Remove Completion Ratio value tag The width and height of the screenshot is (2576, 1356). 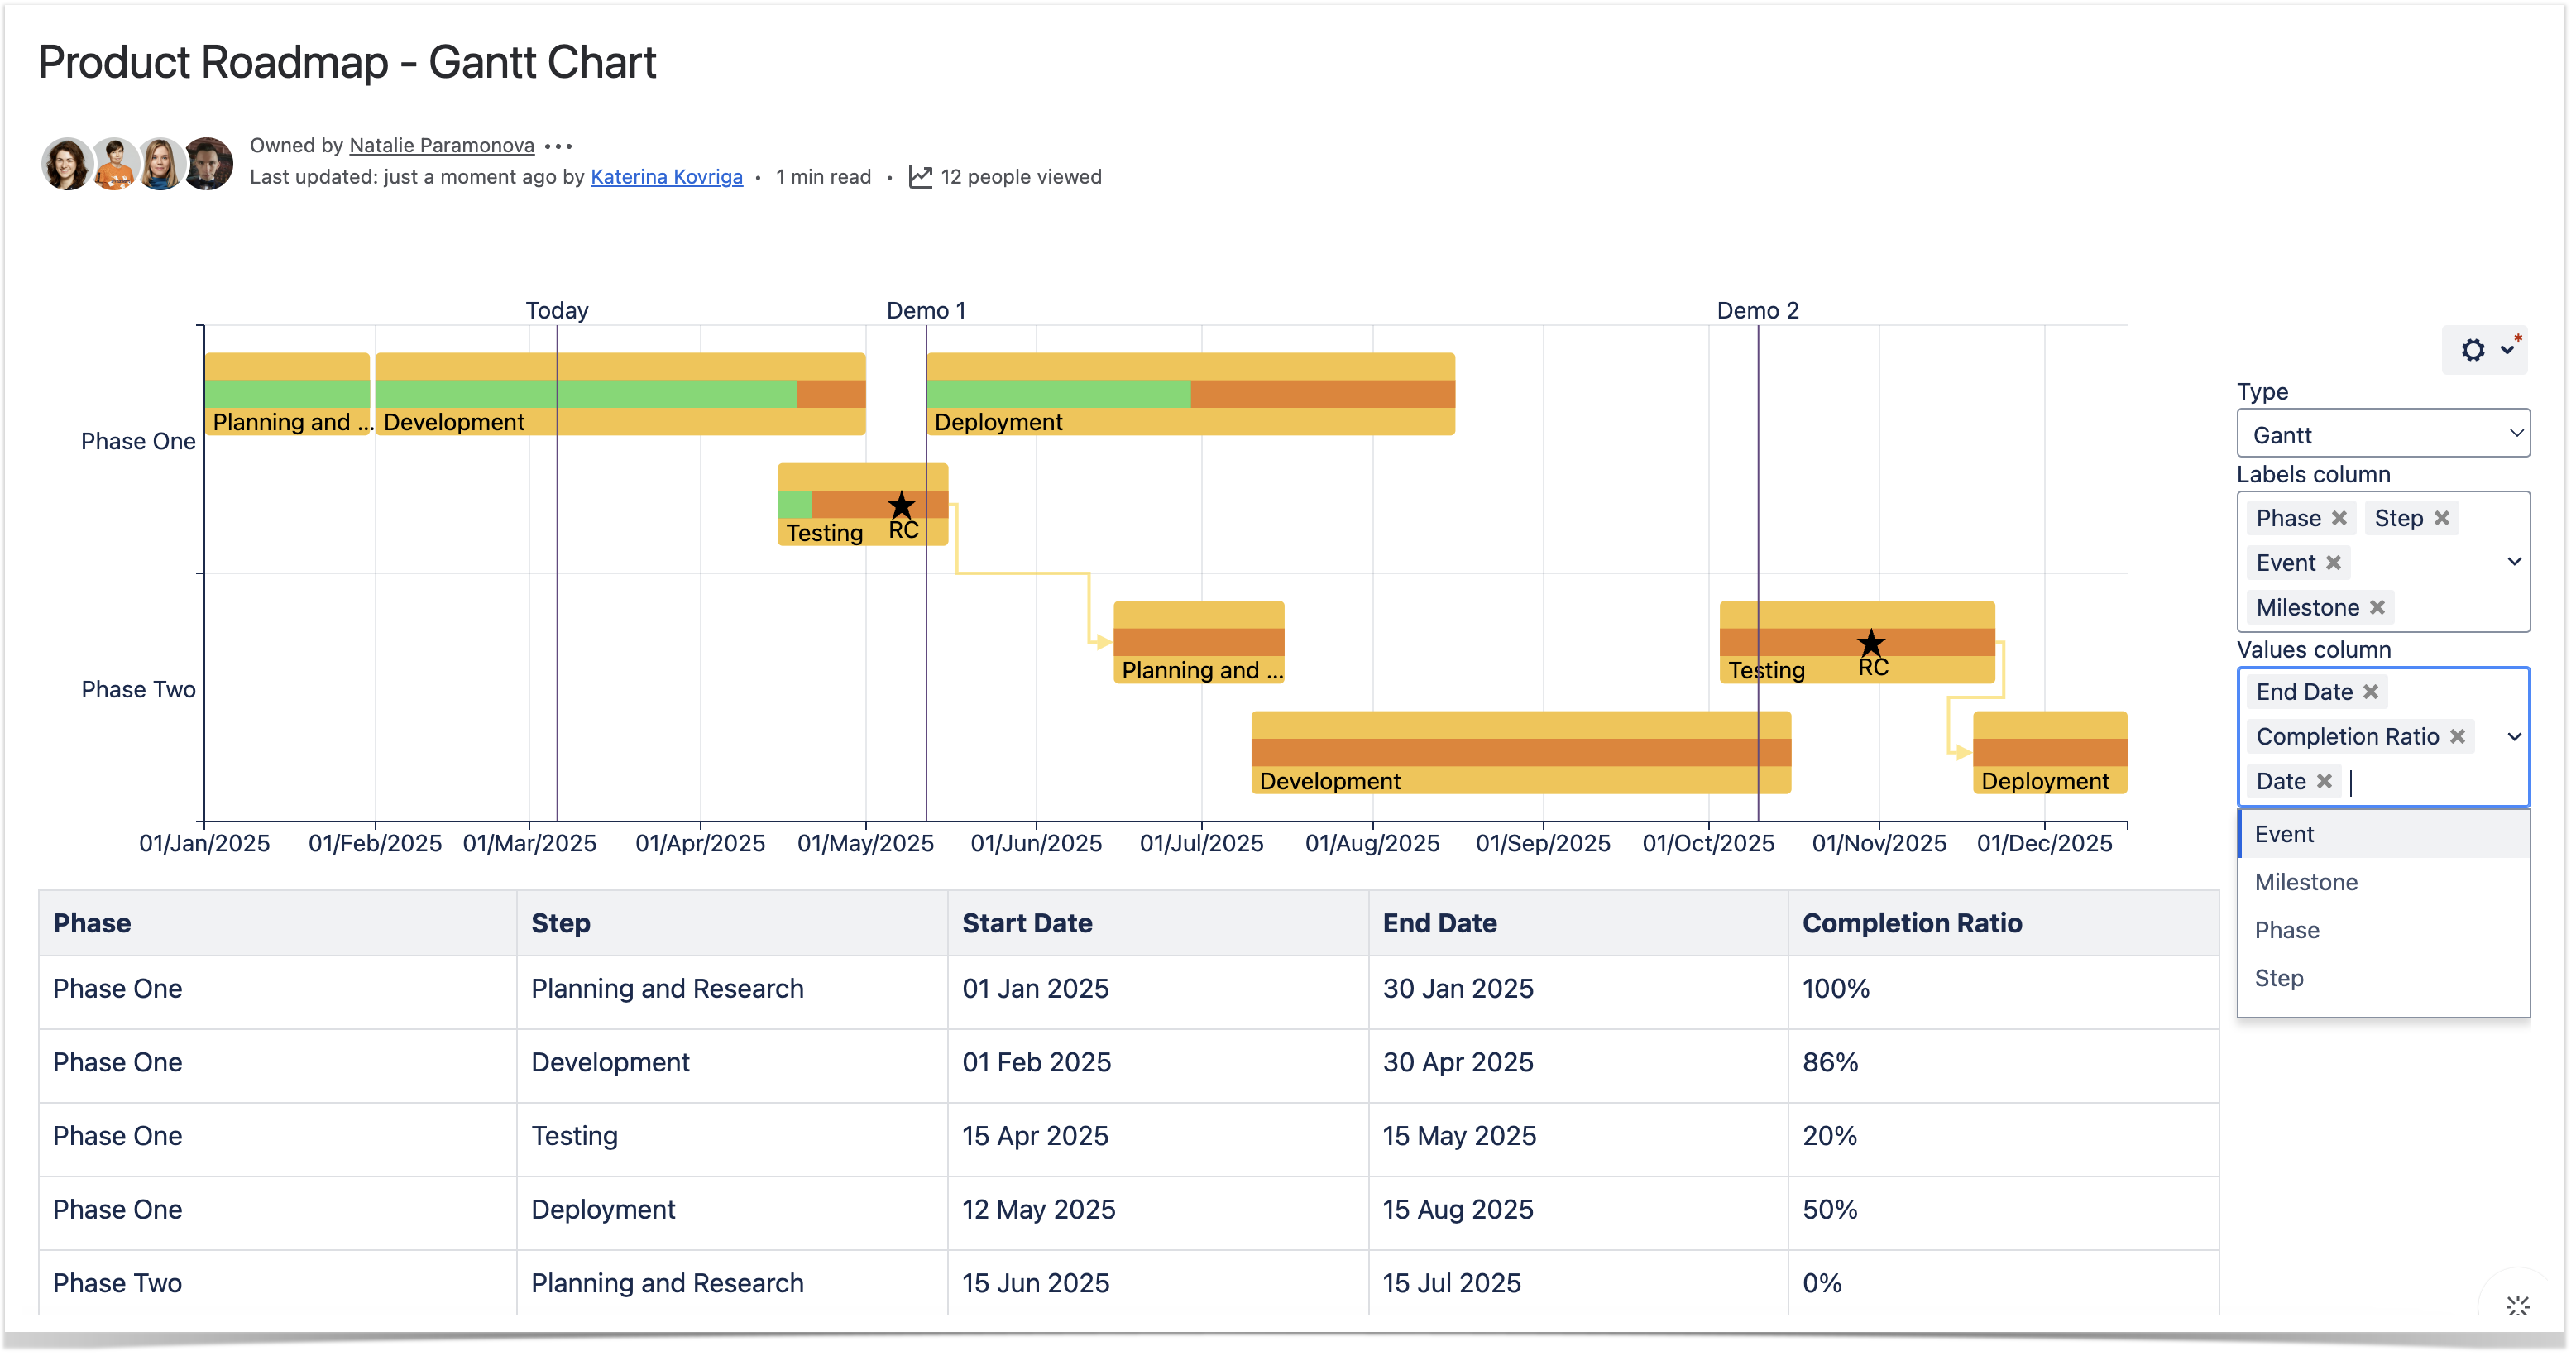pyautogui.click(x=2458, y=737)
